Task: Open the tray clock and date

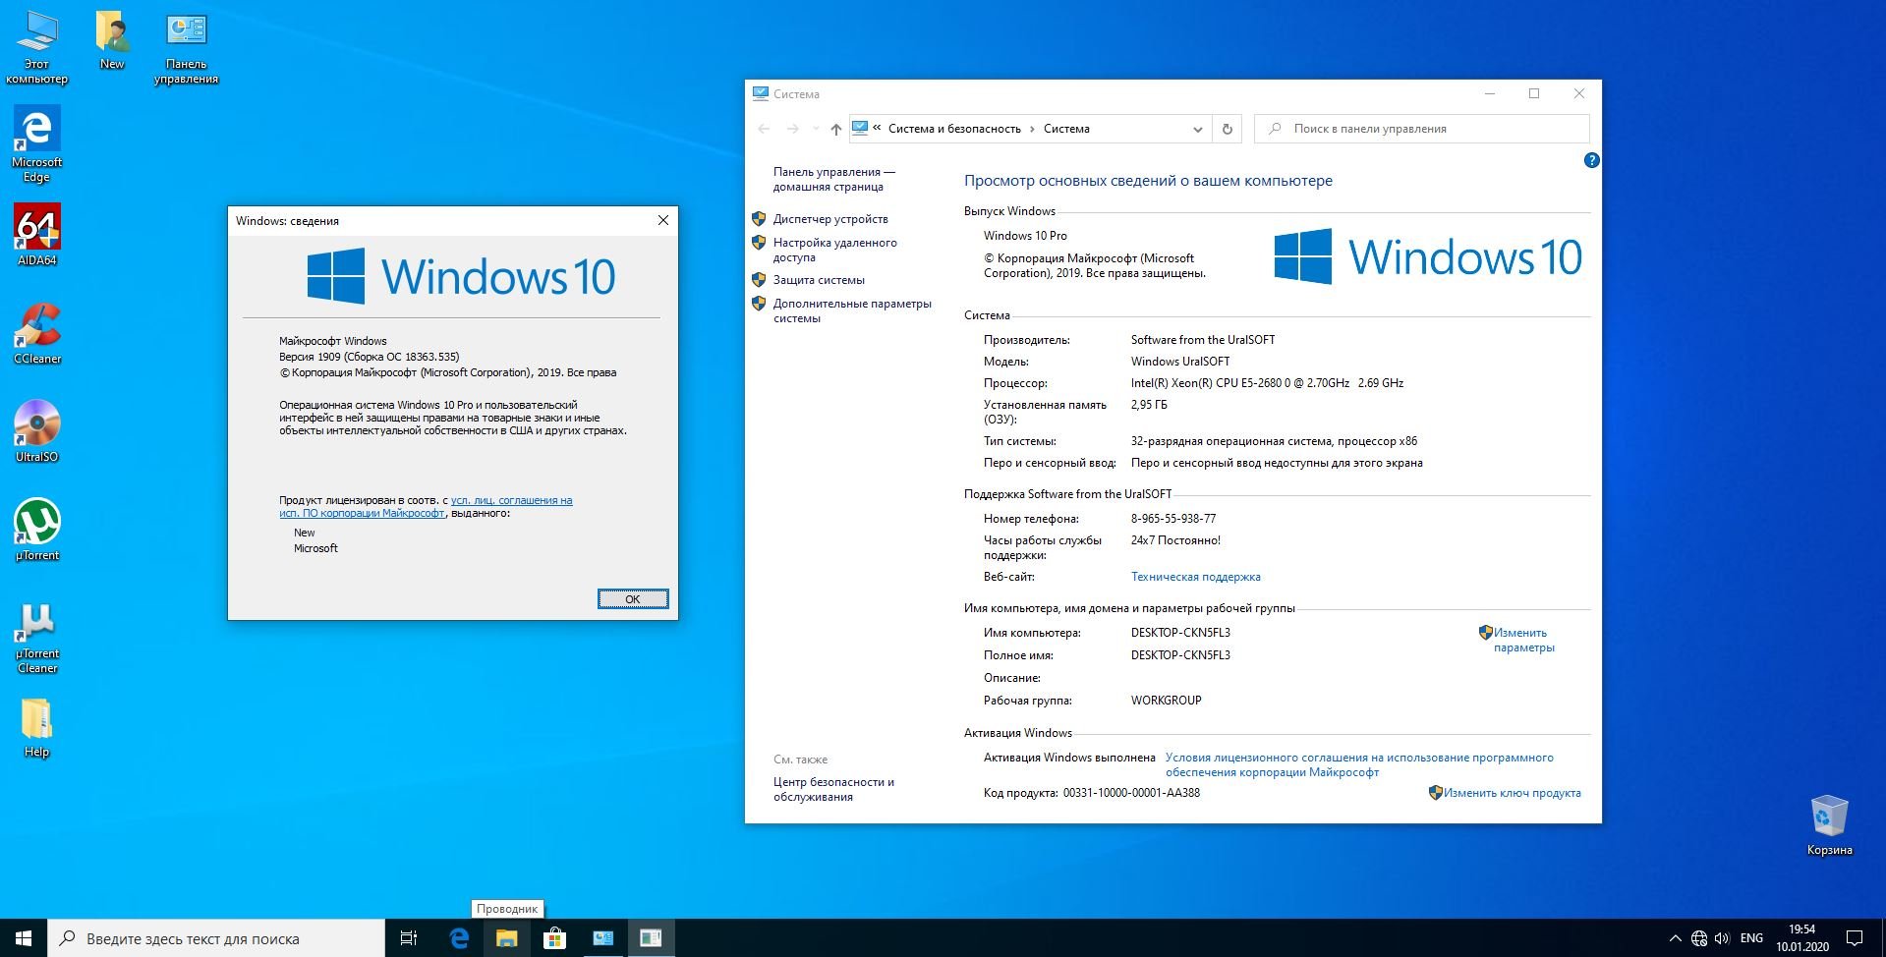Action: pyautogui.click(x=1801, y=938)
